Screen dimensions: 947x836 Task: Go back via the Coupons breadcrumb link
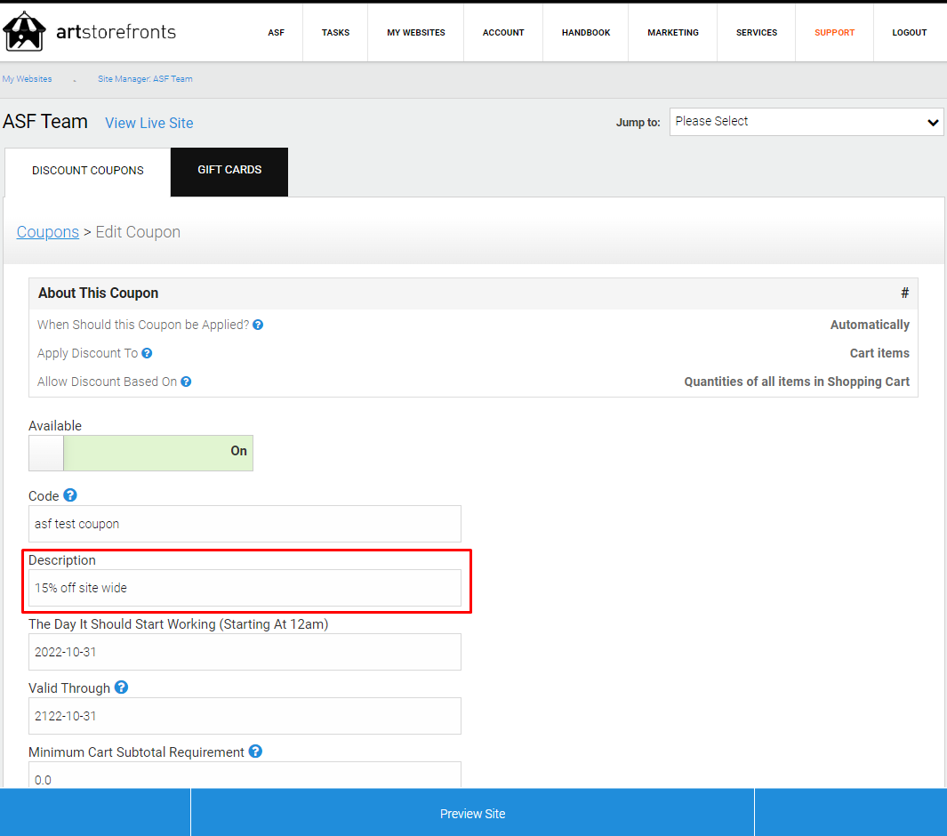48,231
